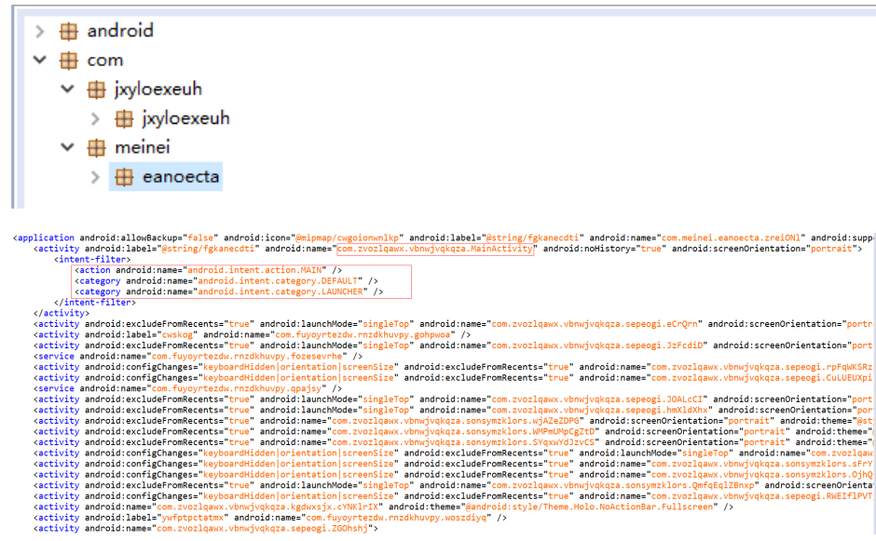This screenshot has width=876, height=541.
Task: Click the meinei package icon
Action: [x=96, y=147]
